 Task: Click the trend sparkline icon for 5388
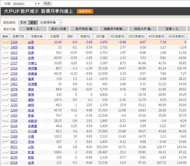click(x=5, y=136)
